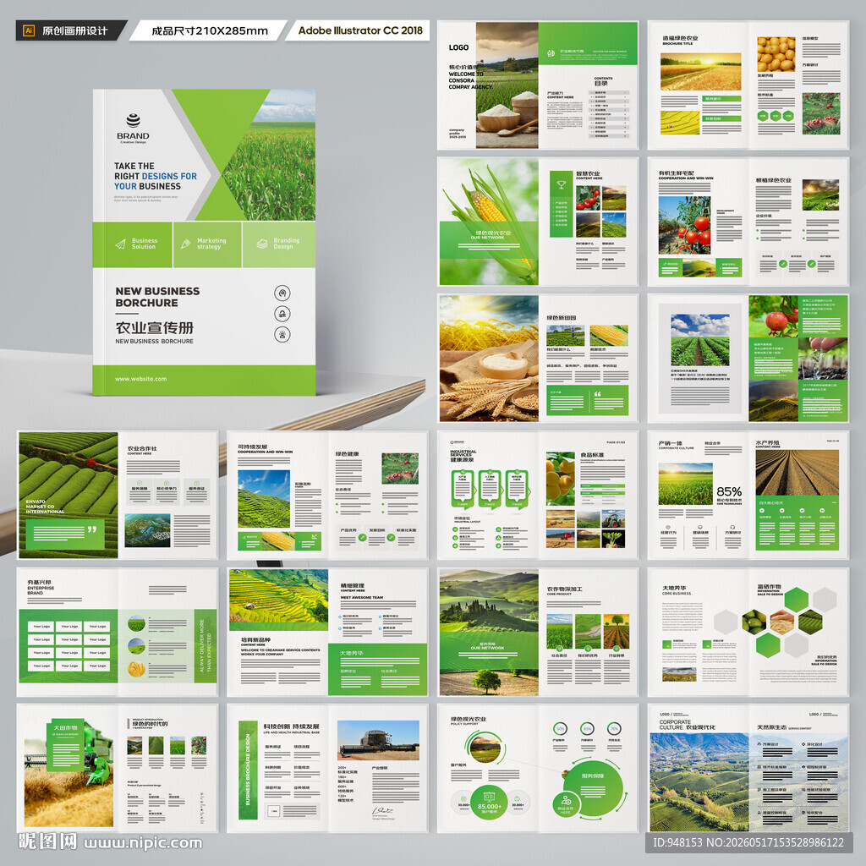Click the 原创画册设计 label
The width and height of the screenshot is (866, 866).
[x=74, y=31]
